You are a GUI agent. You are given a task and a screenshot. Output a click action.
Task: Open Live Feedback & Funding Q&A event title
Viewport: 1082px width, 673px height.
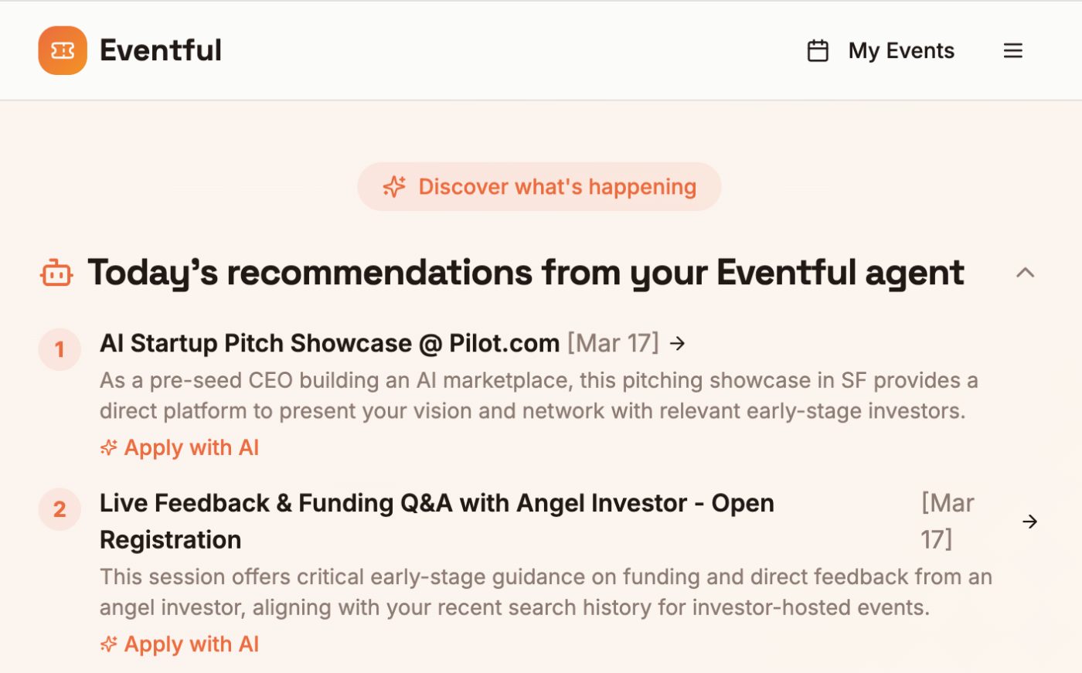437,504
